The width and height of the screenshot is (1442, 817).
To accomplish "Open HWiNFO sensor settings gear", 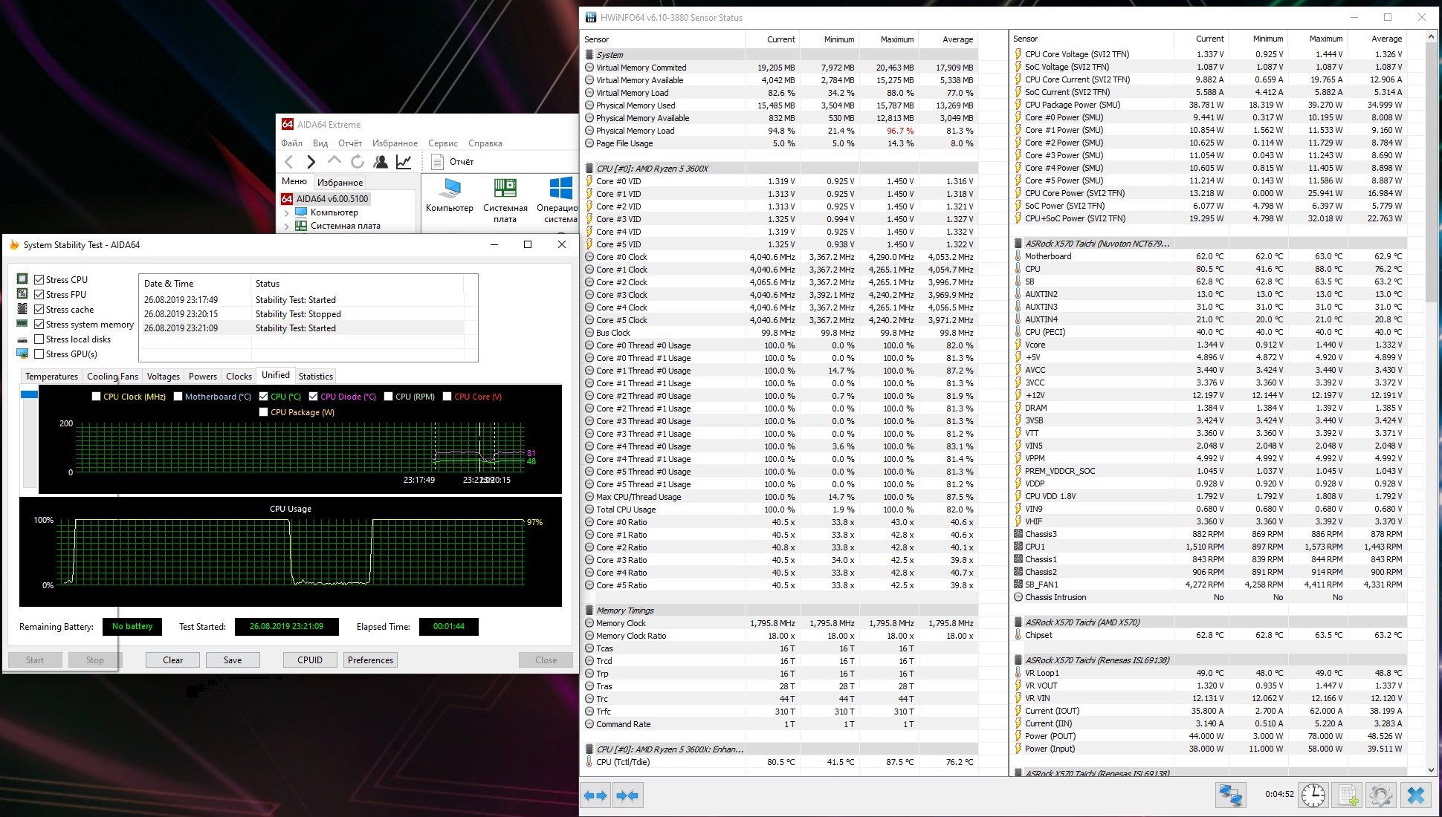I will [x=1381, y=795].
